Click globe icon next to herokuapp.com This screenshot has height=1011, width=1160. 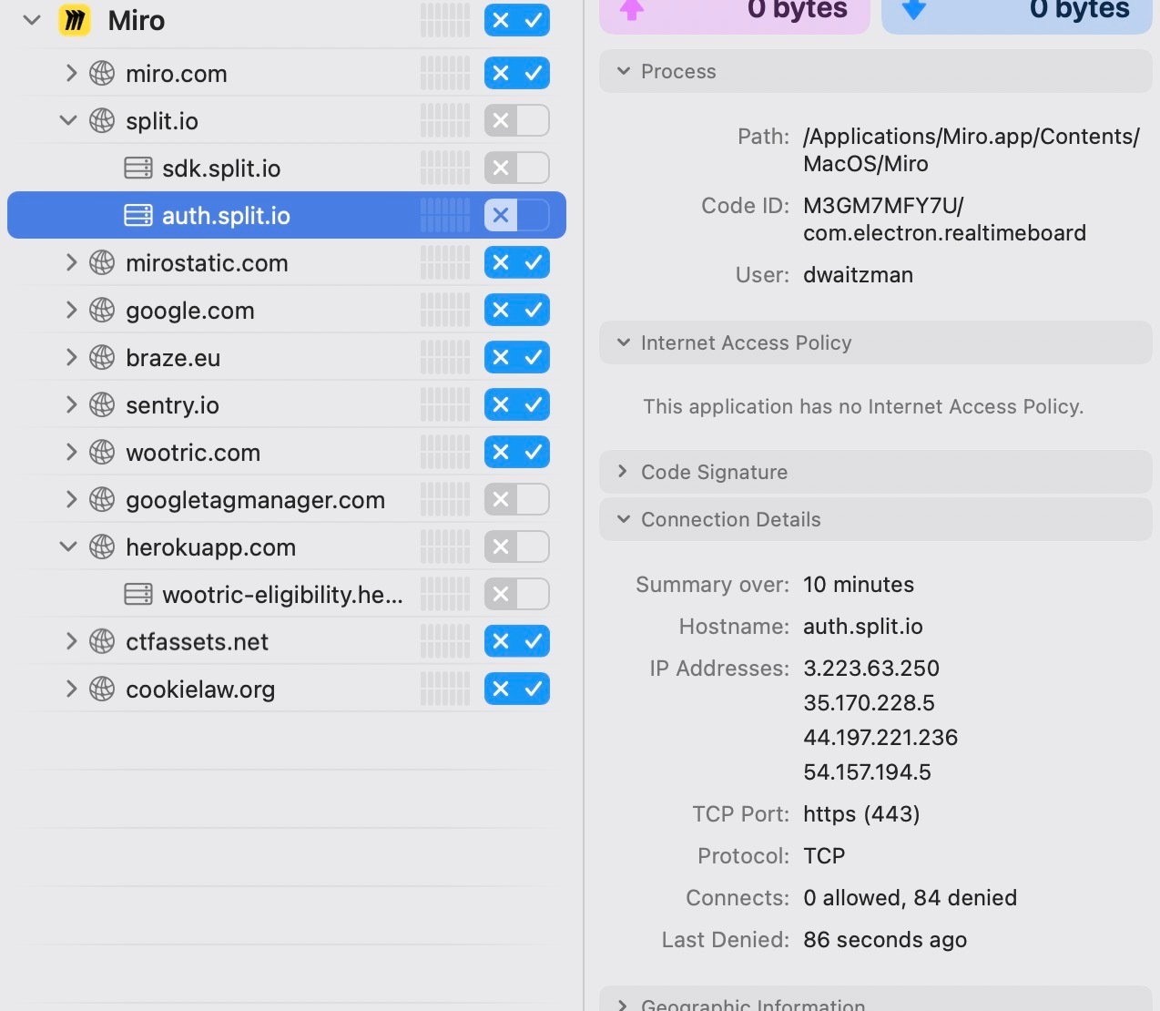pyautogui.click(x=102, y=546)
